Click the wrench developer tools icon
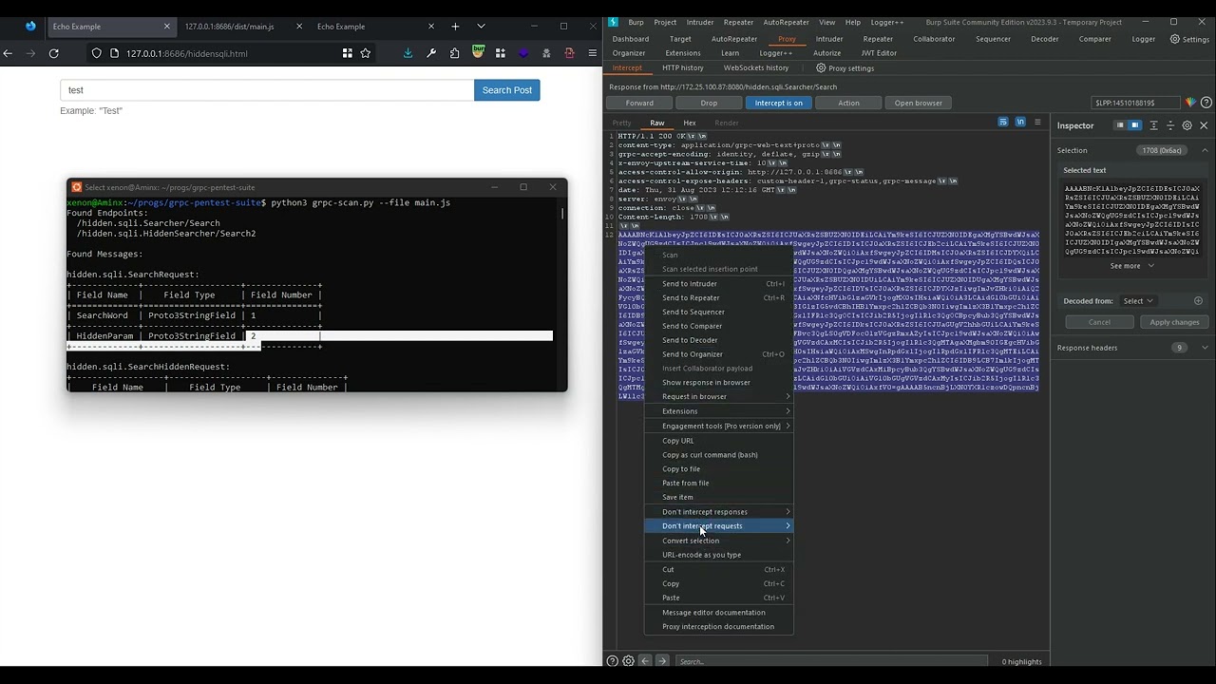 [430, 53]
